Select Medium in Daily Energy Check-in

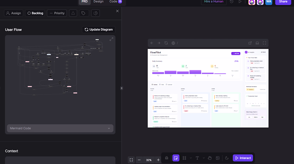coord(256,117)
